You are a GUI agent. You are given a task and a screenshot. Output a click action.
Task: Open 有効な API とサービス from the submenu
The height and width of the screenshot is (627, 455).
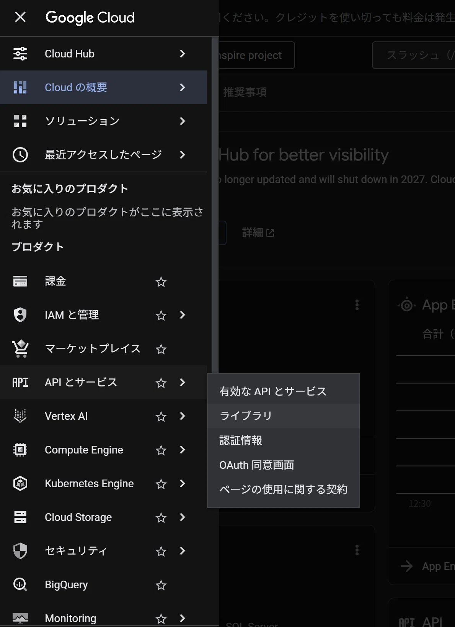coord(283,391)
